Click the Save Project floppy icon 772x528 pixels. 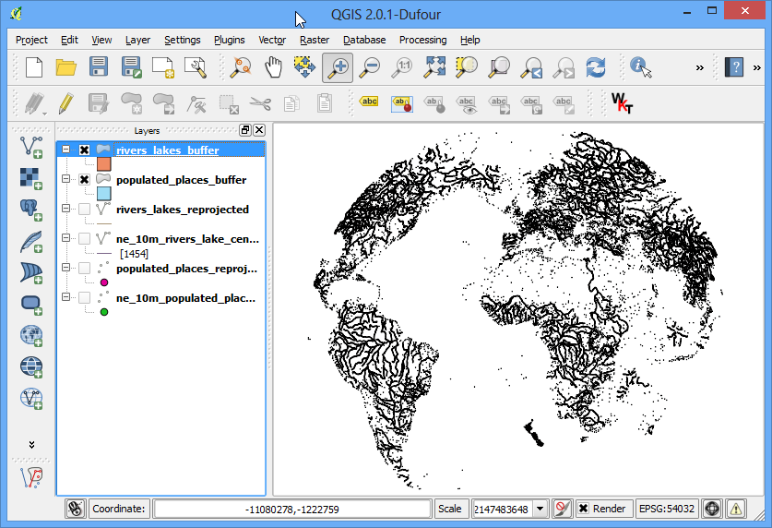click(x=99, y=67)
